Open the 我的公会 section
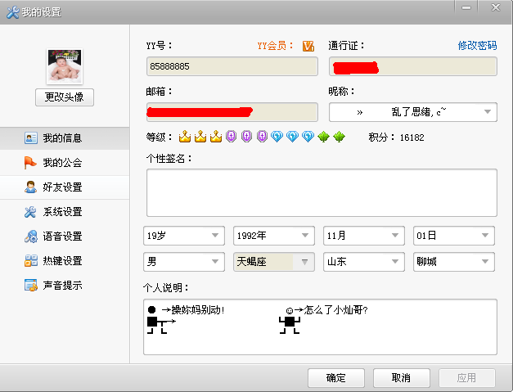The image size is (513, 392). 65,163
